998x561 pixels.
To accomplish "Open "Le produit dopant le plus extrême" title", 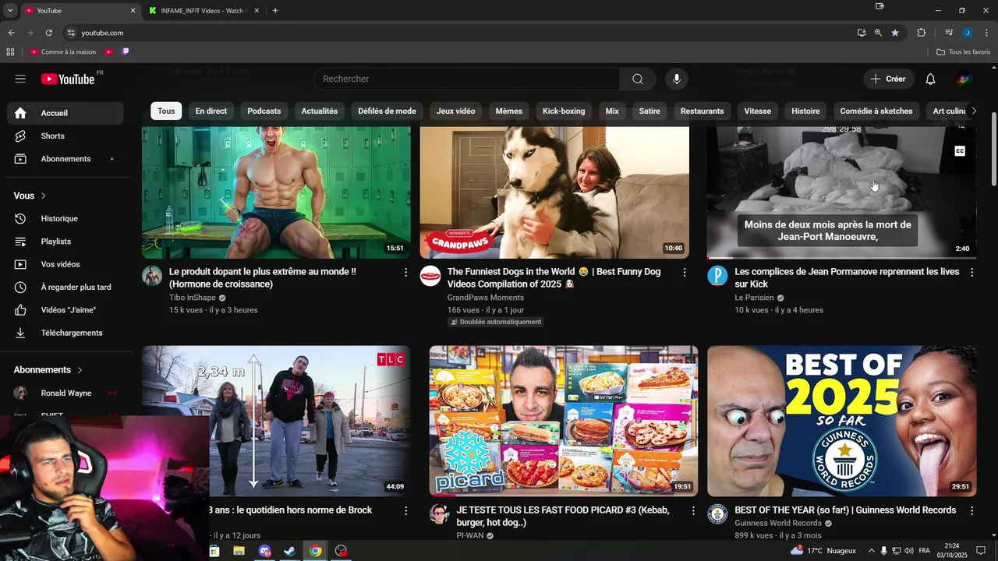I will [x=263, y=278].
